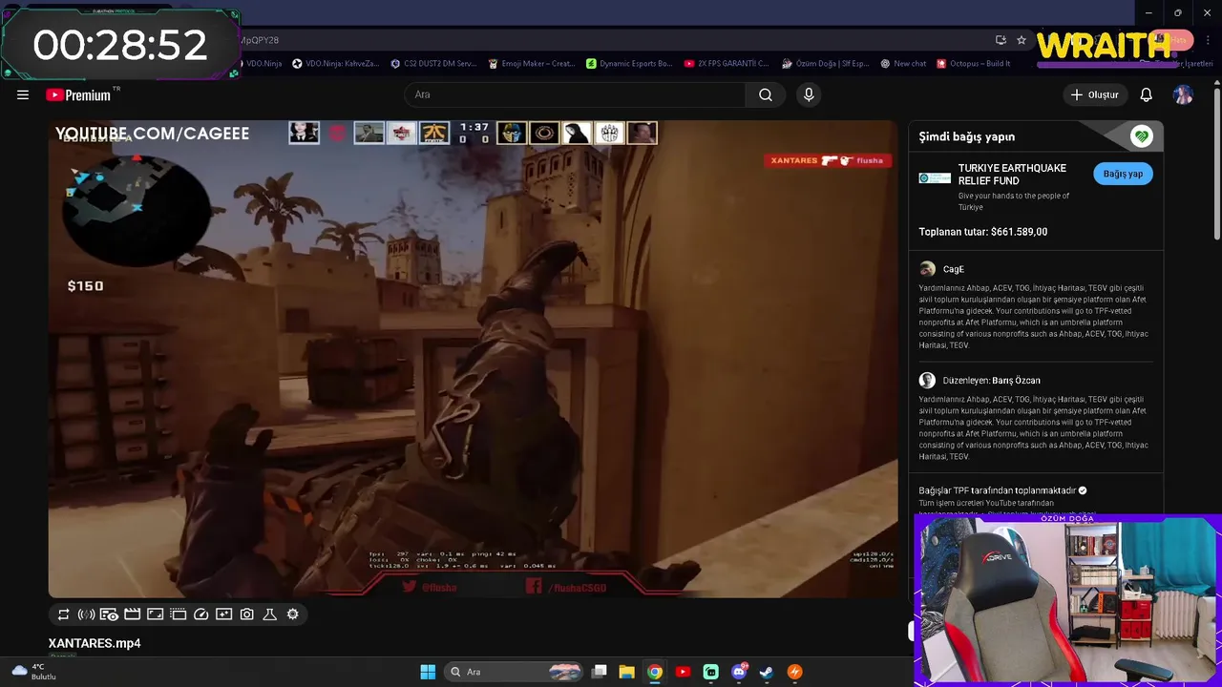Open the CS2 DUST2 DM Serv bookmark

pos(433,64)
